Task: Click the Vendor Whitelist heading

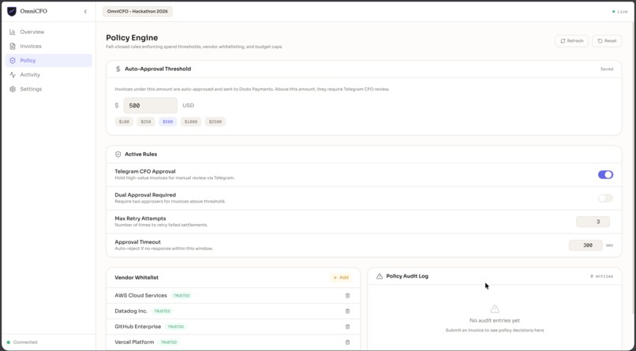Action: pyautogui.click(x=137, y=278)
